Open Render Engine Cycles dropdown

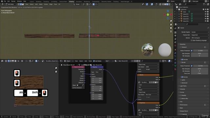(x=200, y=32)
